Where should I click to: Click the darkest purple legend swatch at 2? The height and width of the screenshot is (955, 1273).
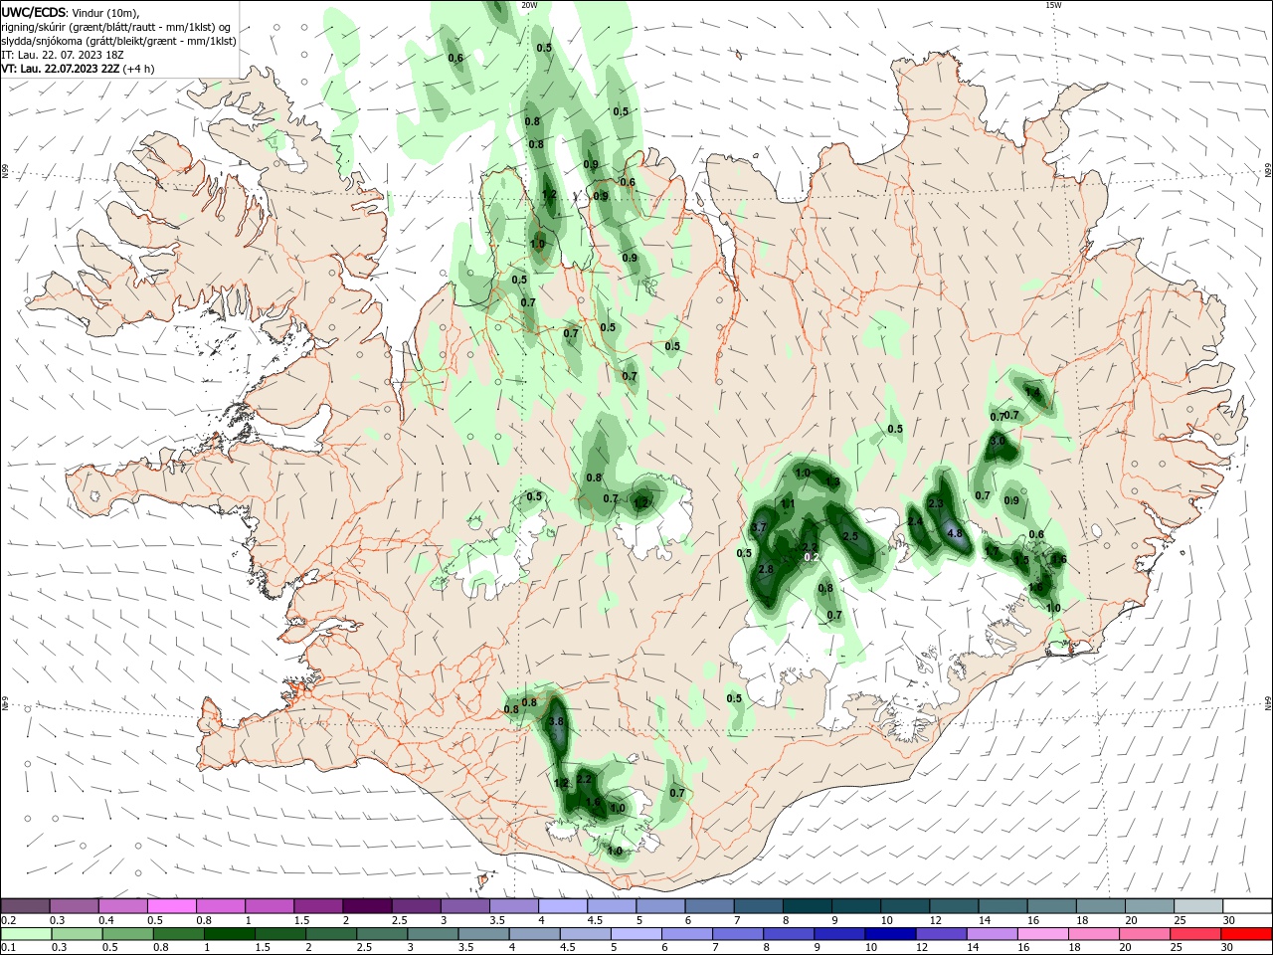pyautogui.click(x=366, y=905)
